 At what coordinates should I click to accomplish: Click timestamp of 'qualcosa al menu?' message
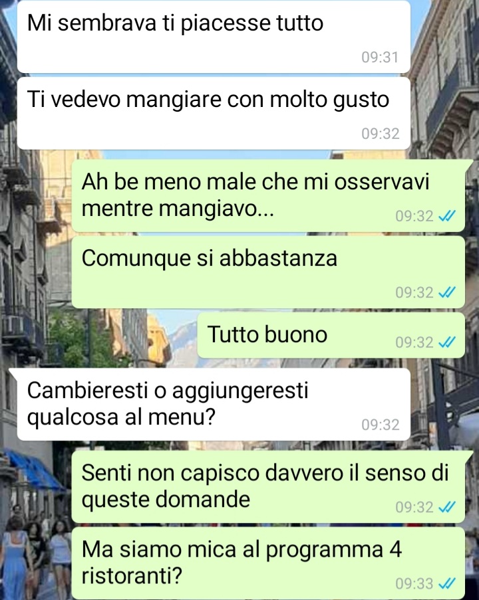click(x=380, y=425)
